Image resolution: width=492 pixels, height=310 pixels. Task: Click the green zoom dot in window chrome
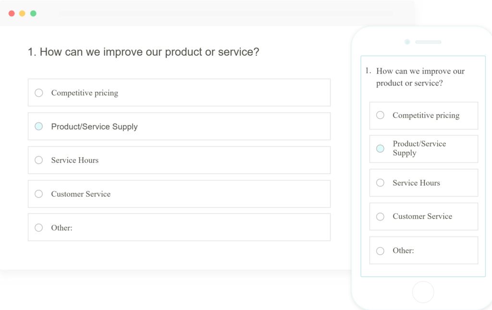click(33, 13)
